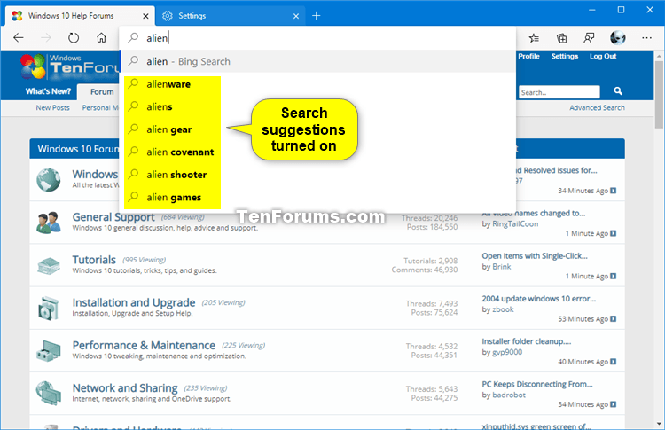665x430 pixels.
Task: Open the Profile link in the forum header
Action: coord(528,56)
